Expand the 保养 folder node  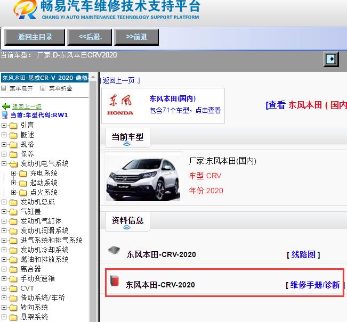click(4, 154)
